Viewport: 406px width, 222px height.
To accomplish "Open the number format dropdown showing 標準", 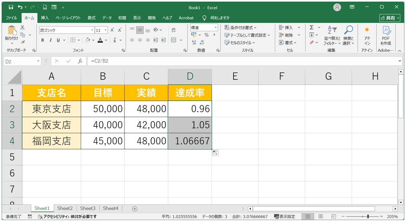I will (x=215, y=28).
